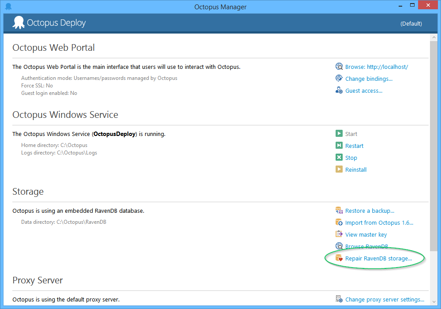This screenshot has width=441, height=309.
Task: Open the Browse RavenDB link
Action: (366, 246)
